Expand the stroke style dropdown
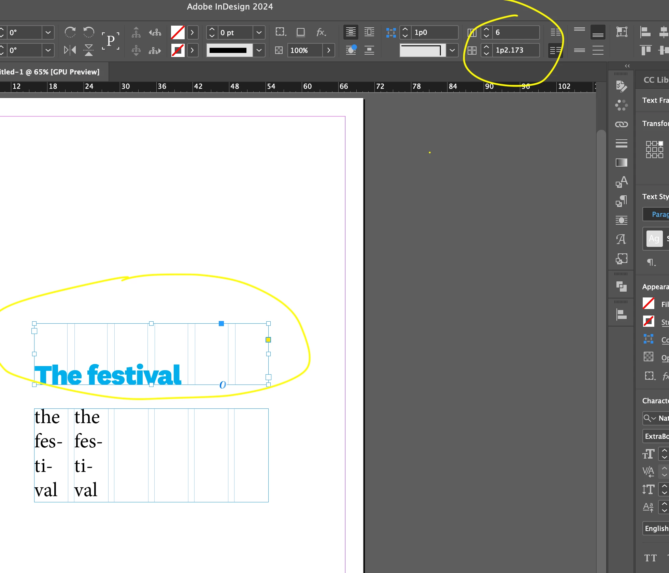 (x=259, y=50)
